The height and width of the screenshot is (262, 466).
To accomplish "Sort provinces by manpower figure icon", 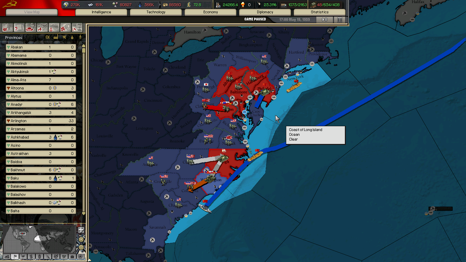I will click(81, 37).
